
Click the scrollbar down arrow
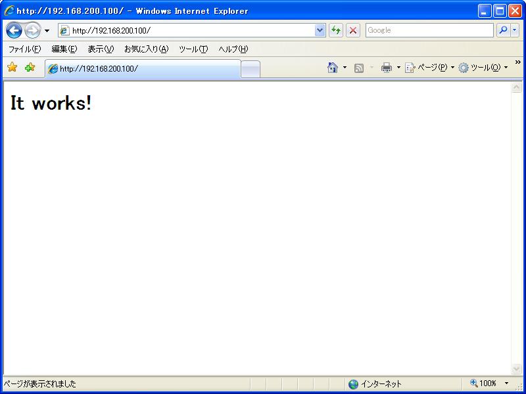[516, 368]
